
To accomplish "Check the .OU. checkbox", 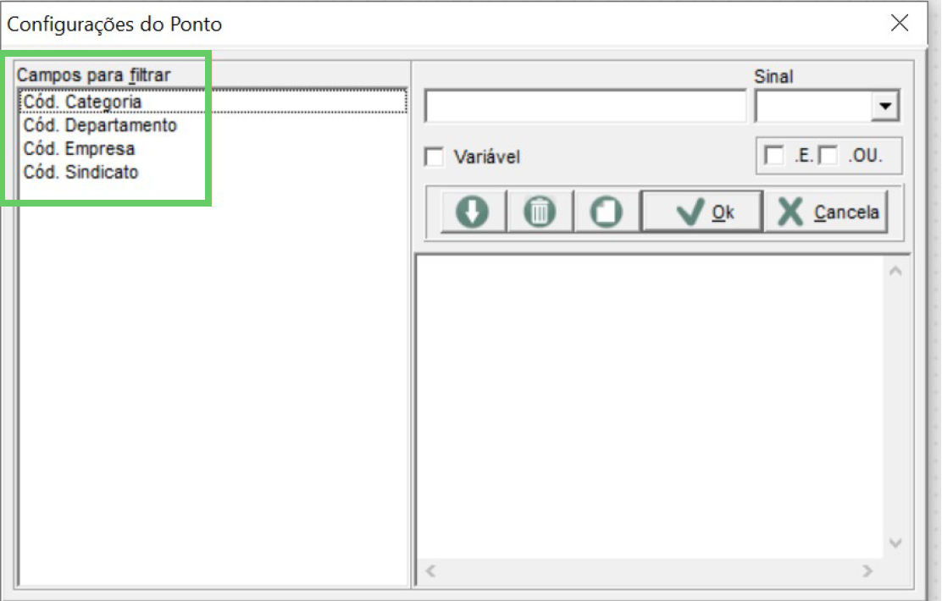I will tap(828, 156).
